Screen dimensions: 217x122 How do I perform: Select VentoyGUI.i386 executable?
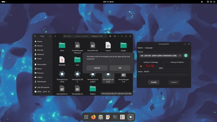(x=77, y=77)
